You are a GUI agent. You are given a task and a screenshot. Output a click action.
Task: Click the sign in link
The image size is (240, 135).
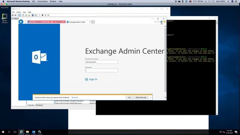point(93,79)
